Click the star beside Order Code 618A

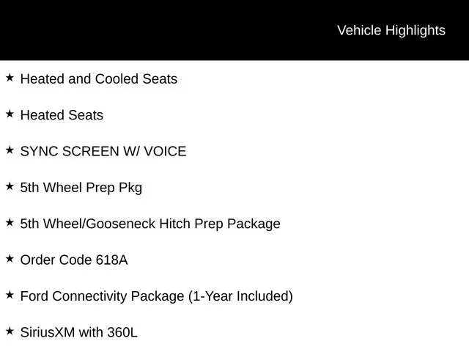(10, 259)
